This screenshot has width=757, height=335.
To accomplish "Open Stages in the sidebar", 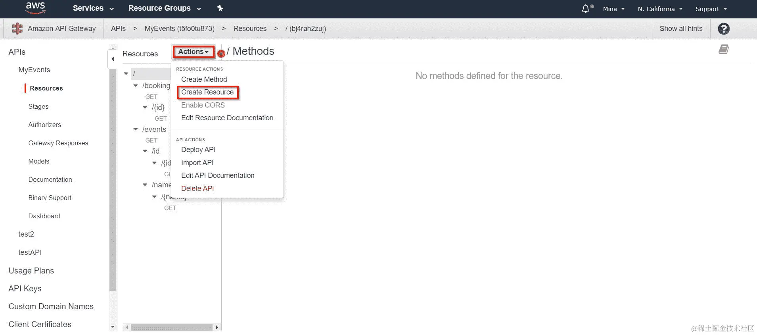I will [x=38, y=106].
